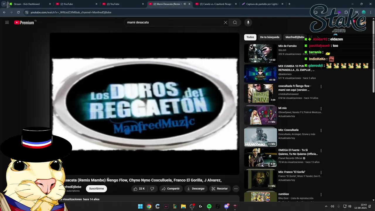Open Mix: Cosculluela Manicomio thumbnail

coord(260,137)
